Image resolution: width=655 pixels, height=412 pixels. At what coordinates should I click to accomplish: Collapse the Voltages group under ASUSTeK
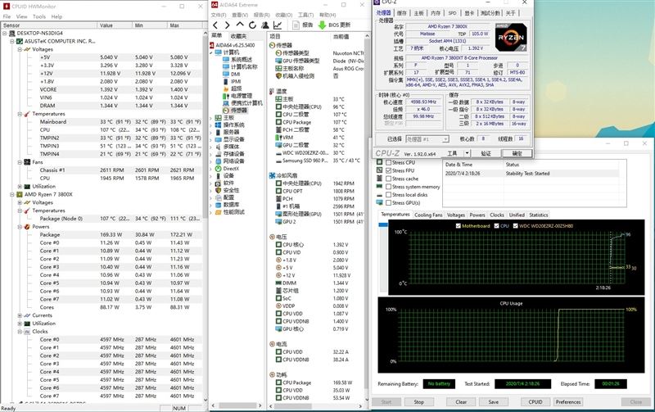20,49
